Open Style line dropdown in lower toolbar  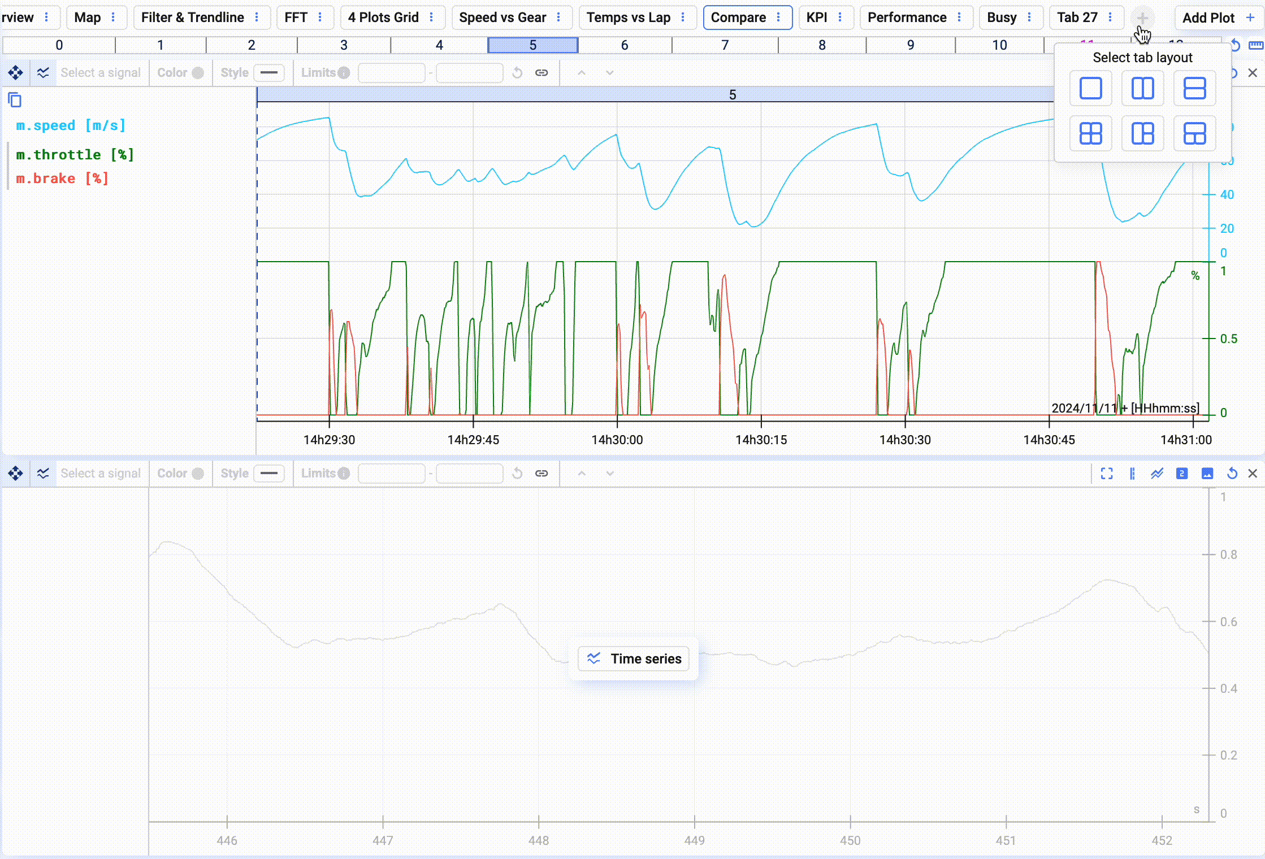(x=269, y=474)
